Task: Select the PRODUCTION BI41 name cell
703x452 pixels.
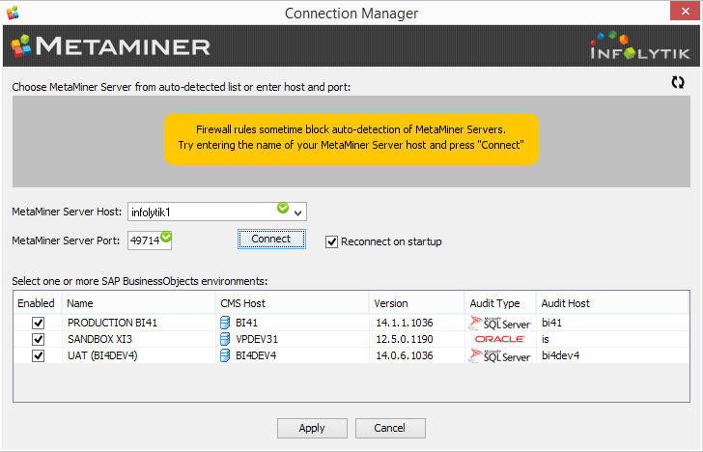Action: [138, 323]
